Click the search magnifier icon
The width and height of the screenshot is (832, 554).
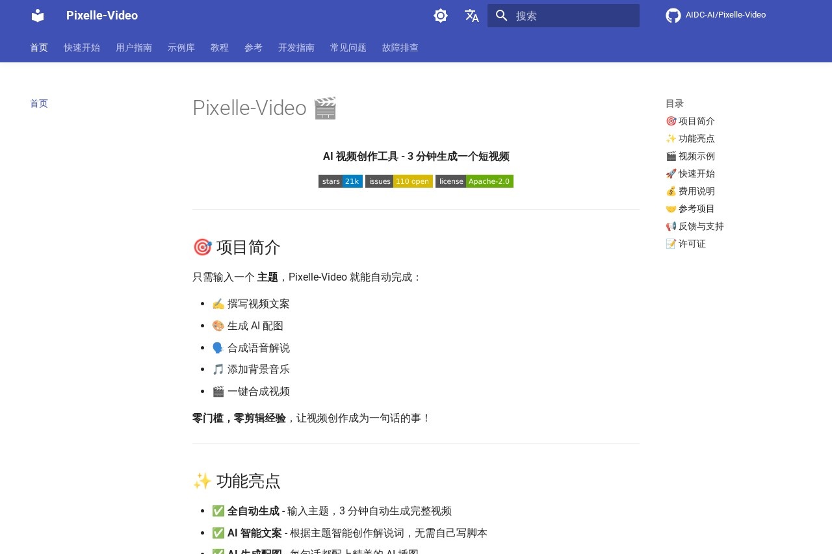[x=501, y=16]
